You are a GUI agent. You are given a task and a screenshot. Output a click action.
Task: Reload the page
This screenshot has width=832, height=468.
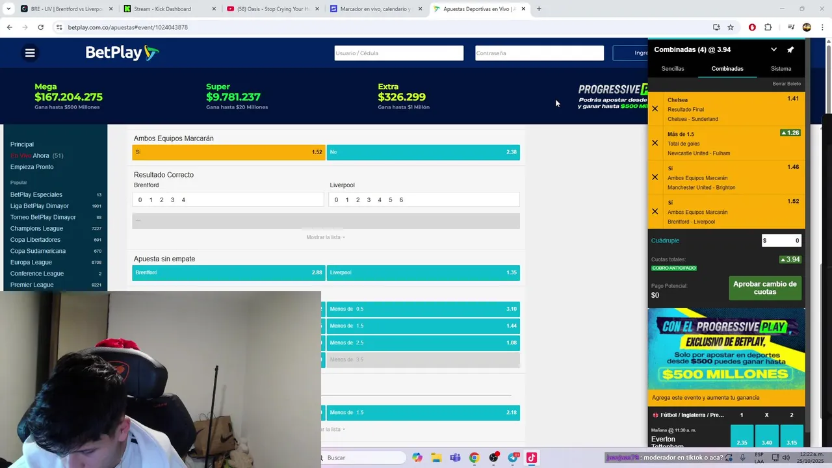[40, 27]
